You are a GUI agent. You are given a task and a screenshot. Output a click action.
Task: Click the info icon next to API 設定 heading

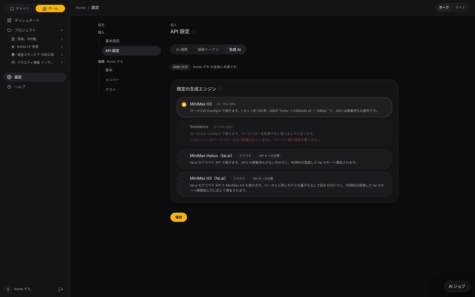click(194, 32)
